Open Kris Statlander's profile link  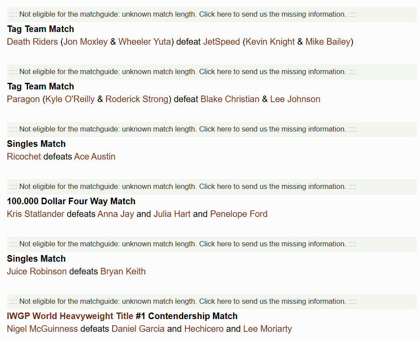click(x=36, y=214)
